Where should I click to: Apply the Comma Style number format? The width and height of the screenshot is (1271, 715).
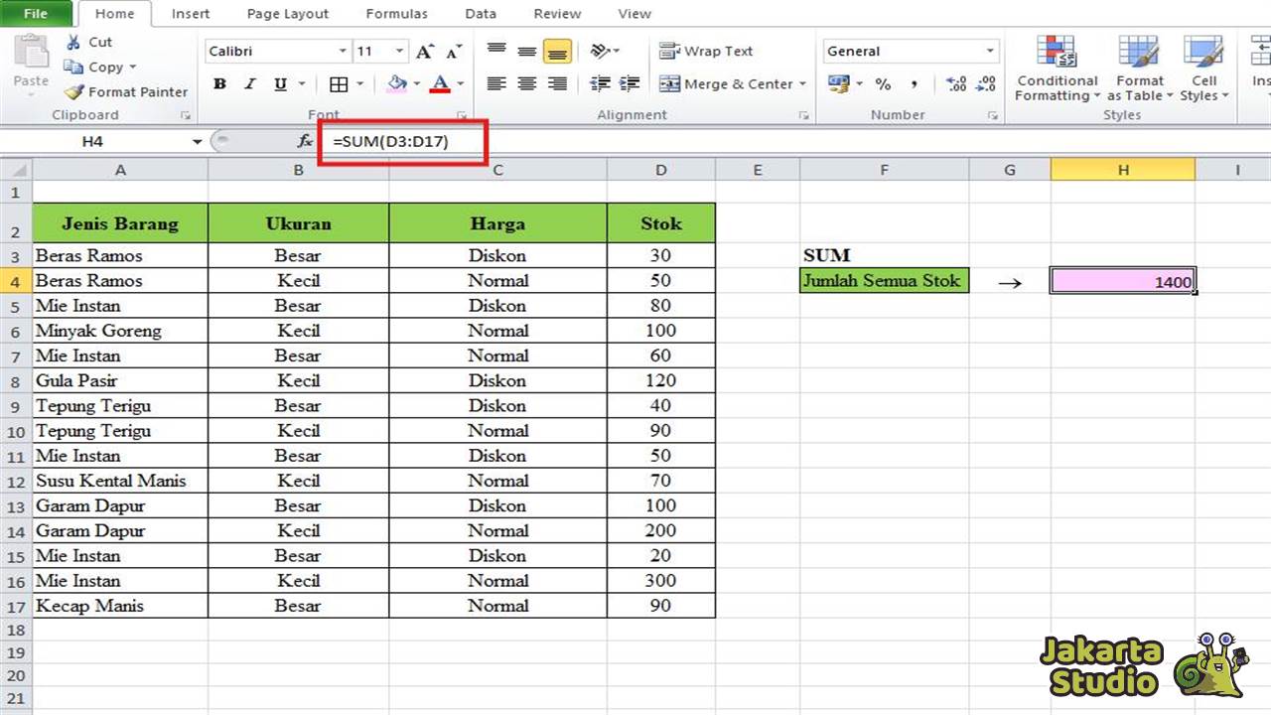[x=916, y=84]
